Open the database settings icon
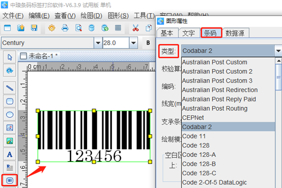282x188 pixels. pos(92,28)
